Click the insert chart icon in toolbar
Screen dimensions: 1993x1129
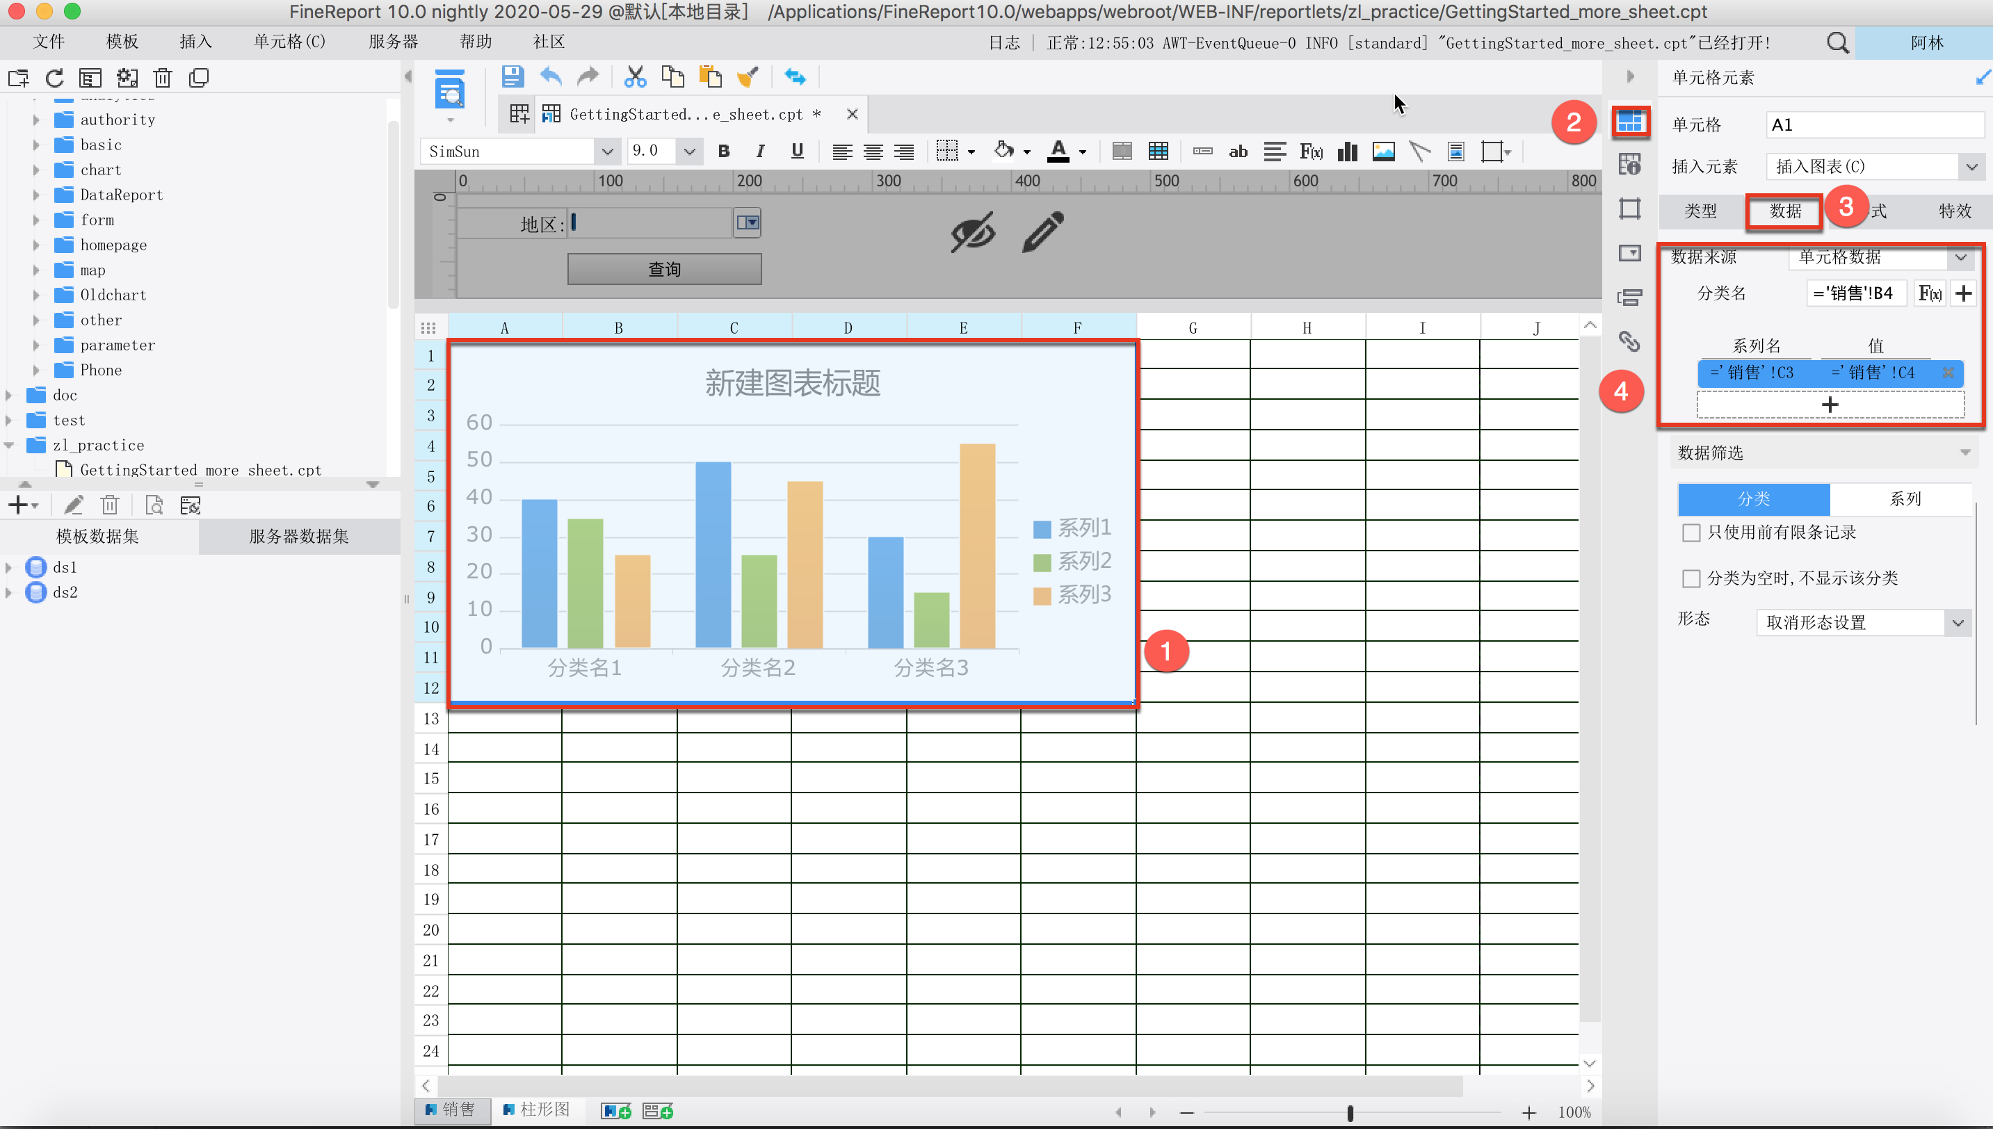coord(1348,152)
